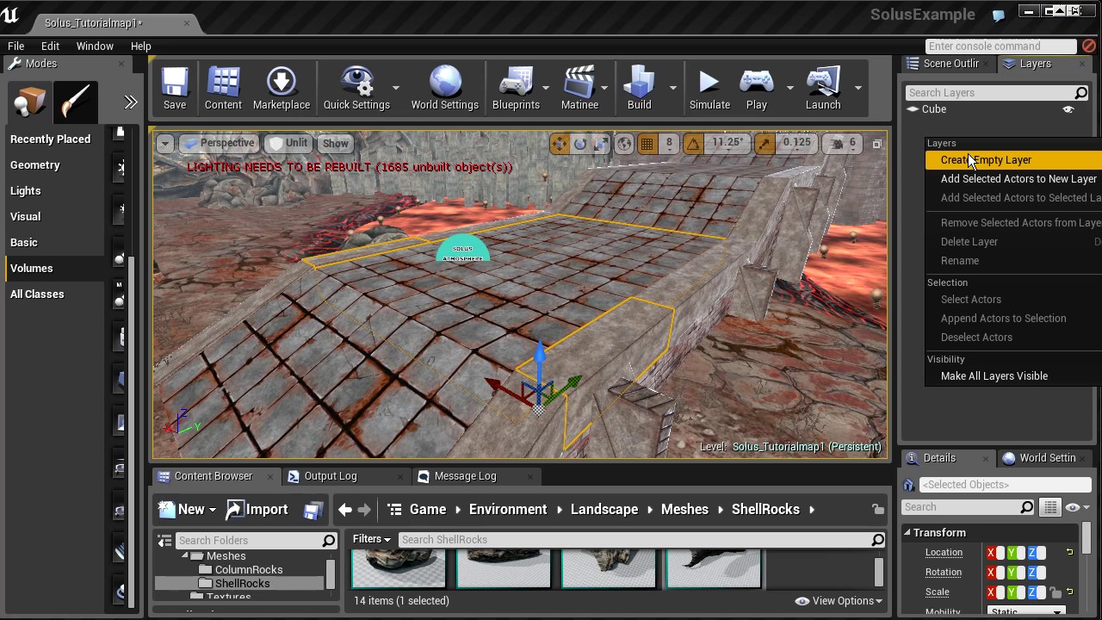Open the Details view options eye dropdown

coord(1077,507)
